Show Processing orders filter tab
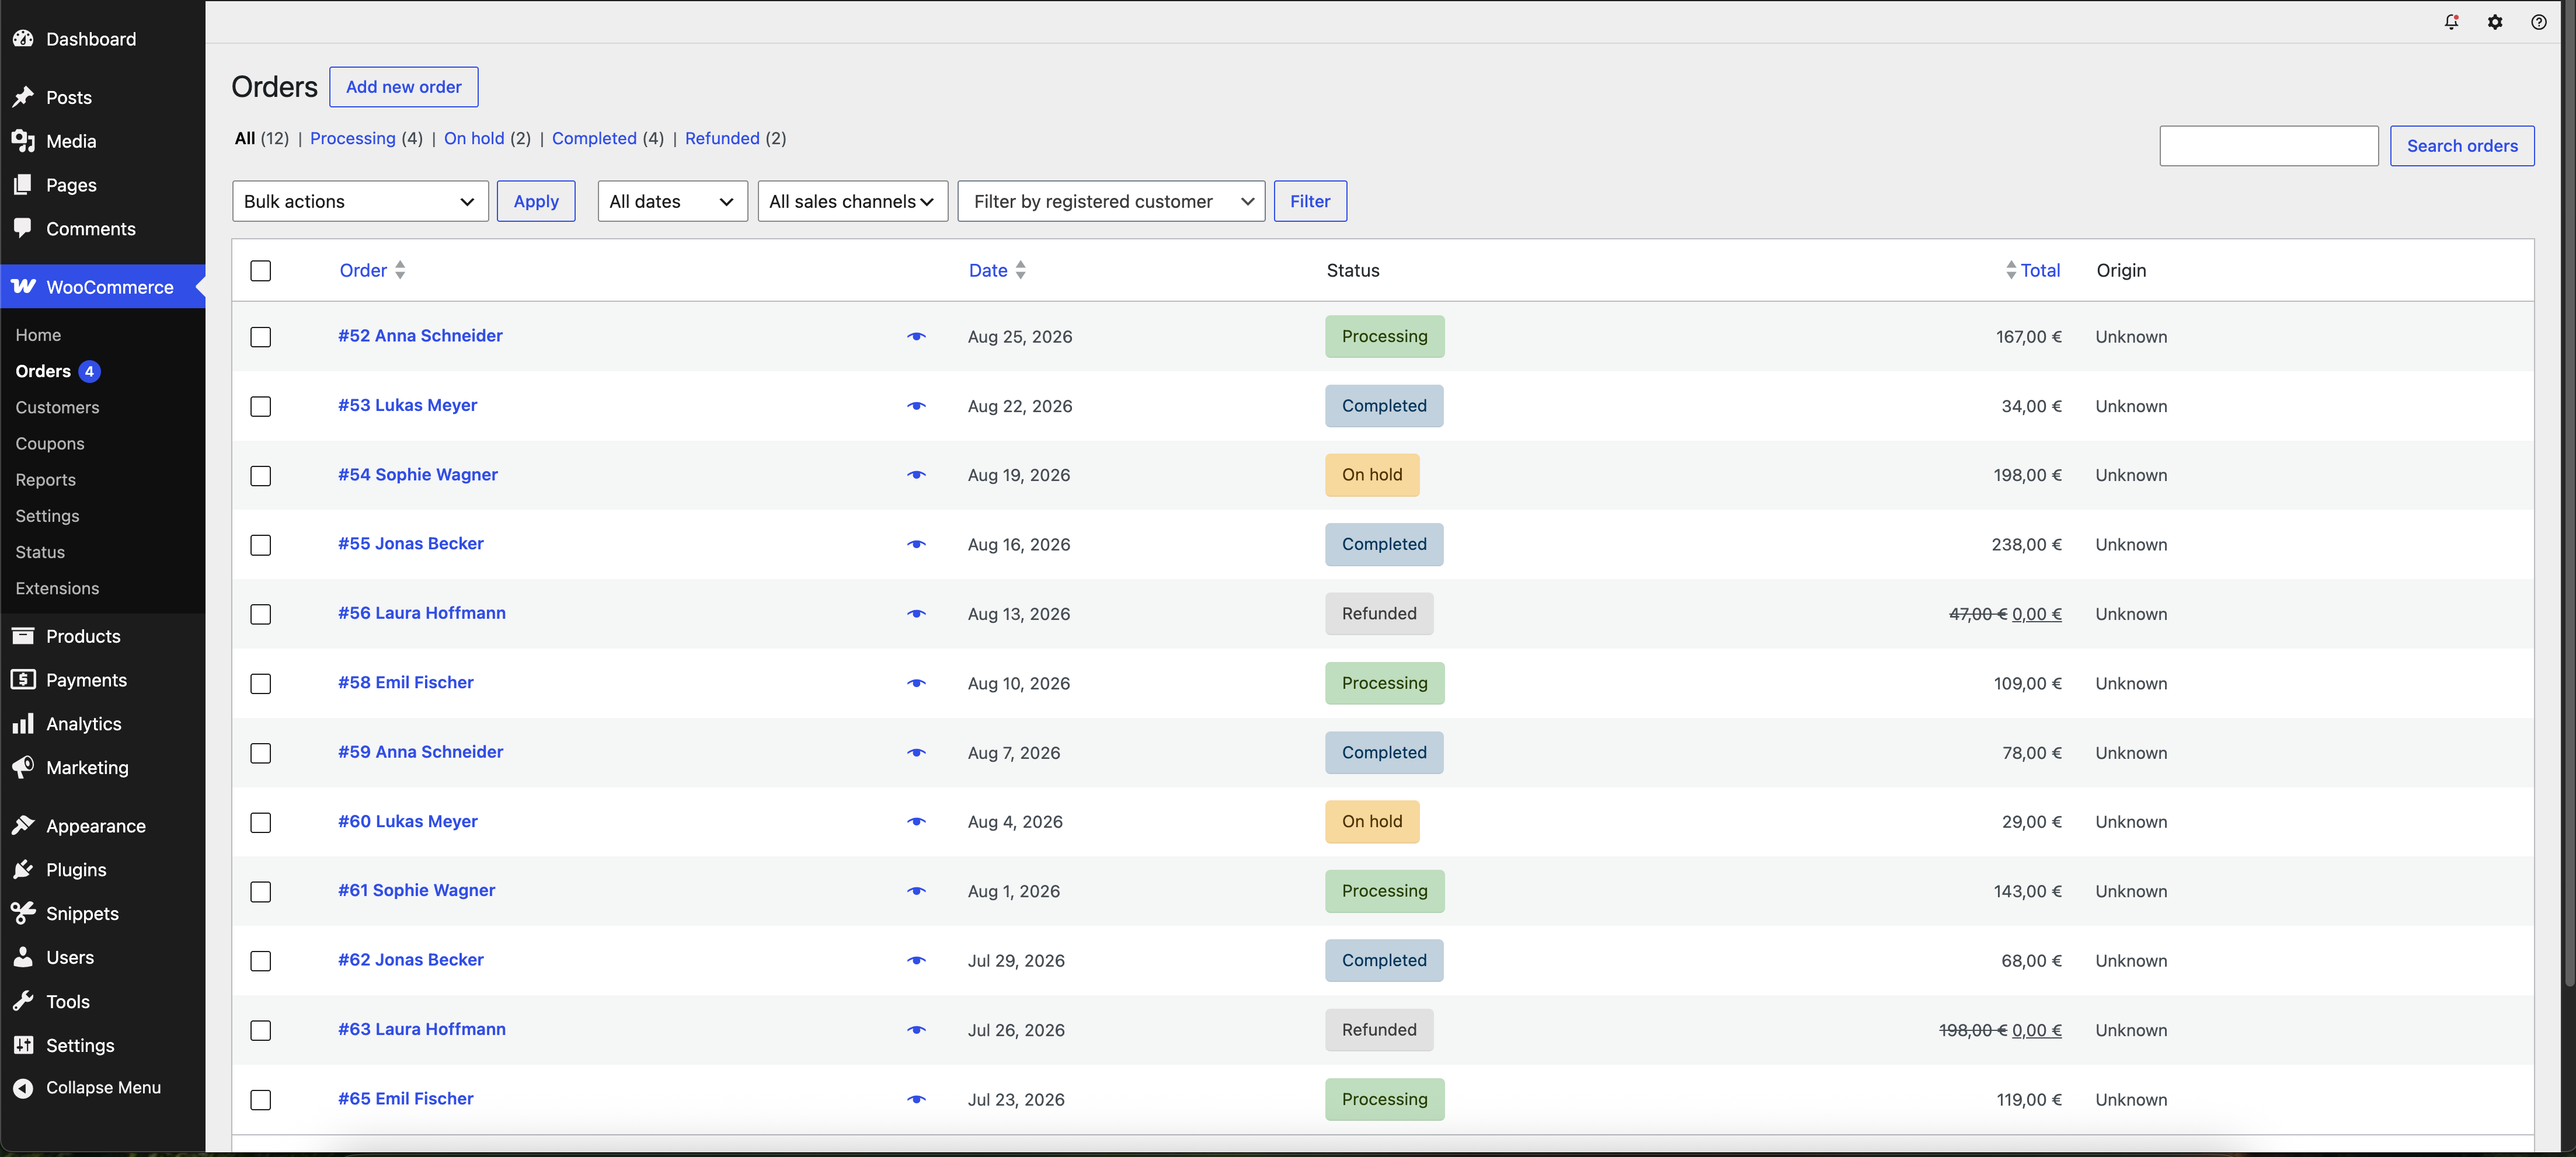This screenshot has width=2576, height=1157. [352, 138]
